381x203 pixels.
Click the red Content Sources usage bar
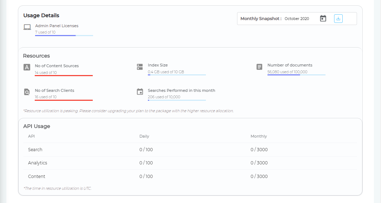tap(64, 75)
